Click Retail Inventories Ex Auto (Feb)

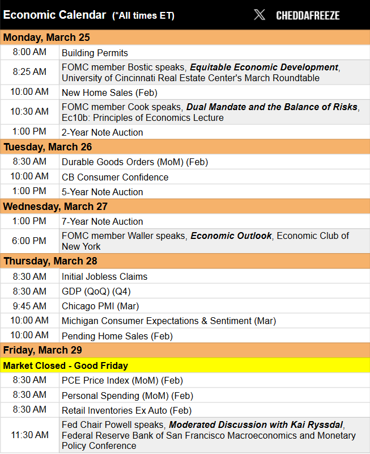126,410
